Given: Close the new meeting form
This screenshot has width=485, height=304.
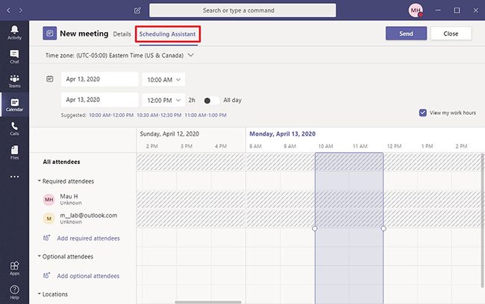Looking at the screenshot, I should point(451,34).
